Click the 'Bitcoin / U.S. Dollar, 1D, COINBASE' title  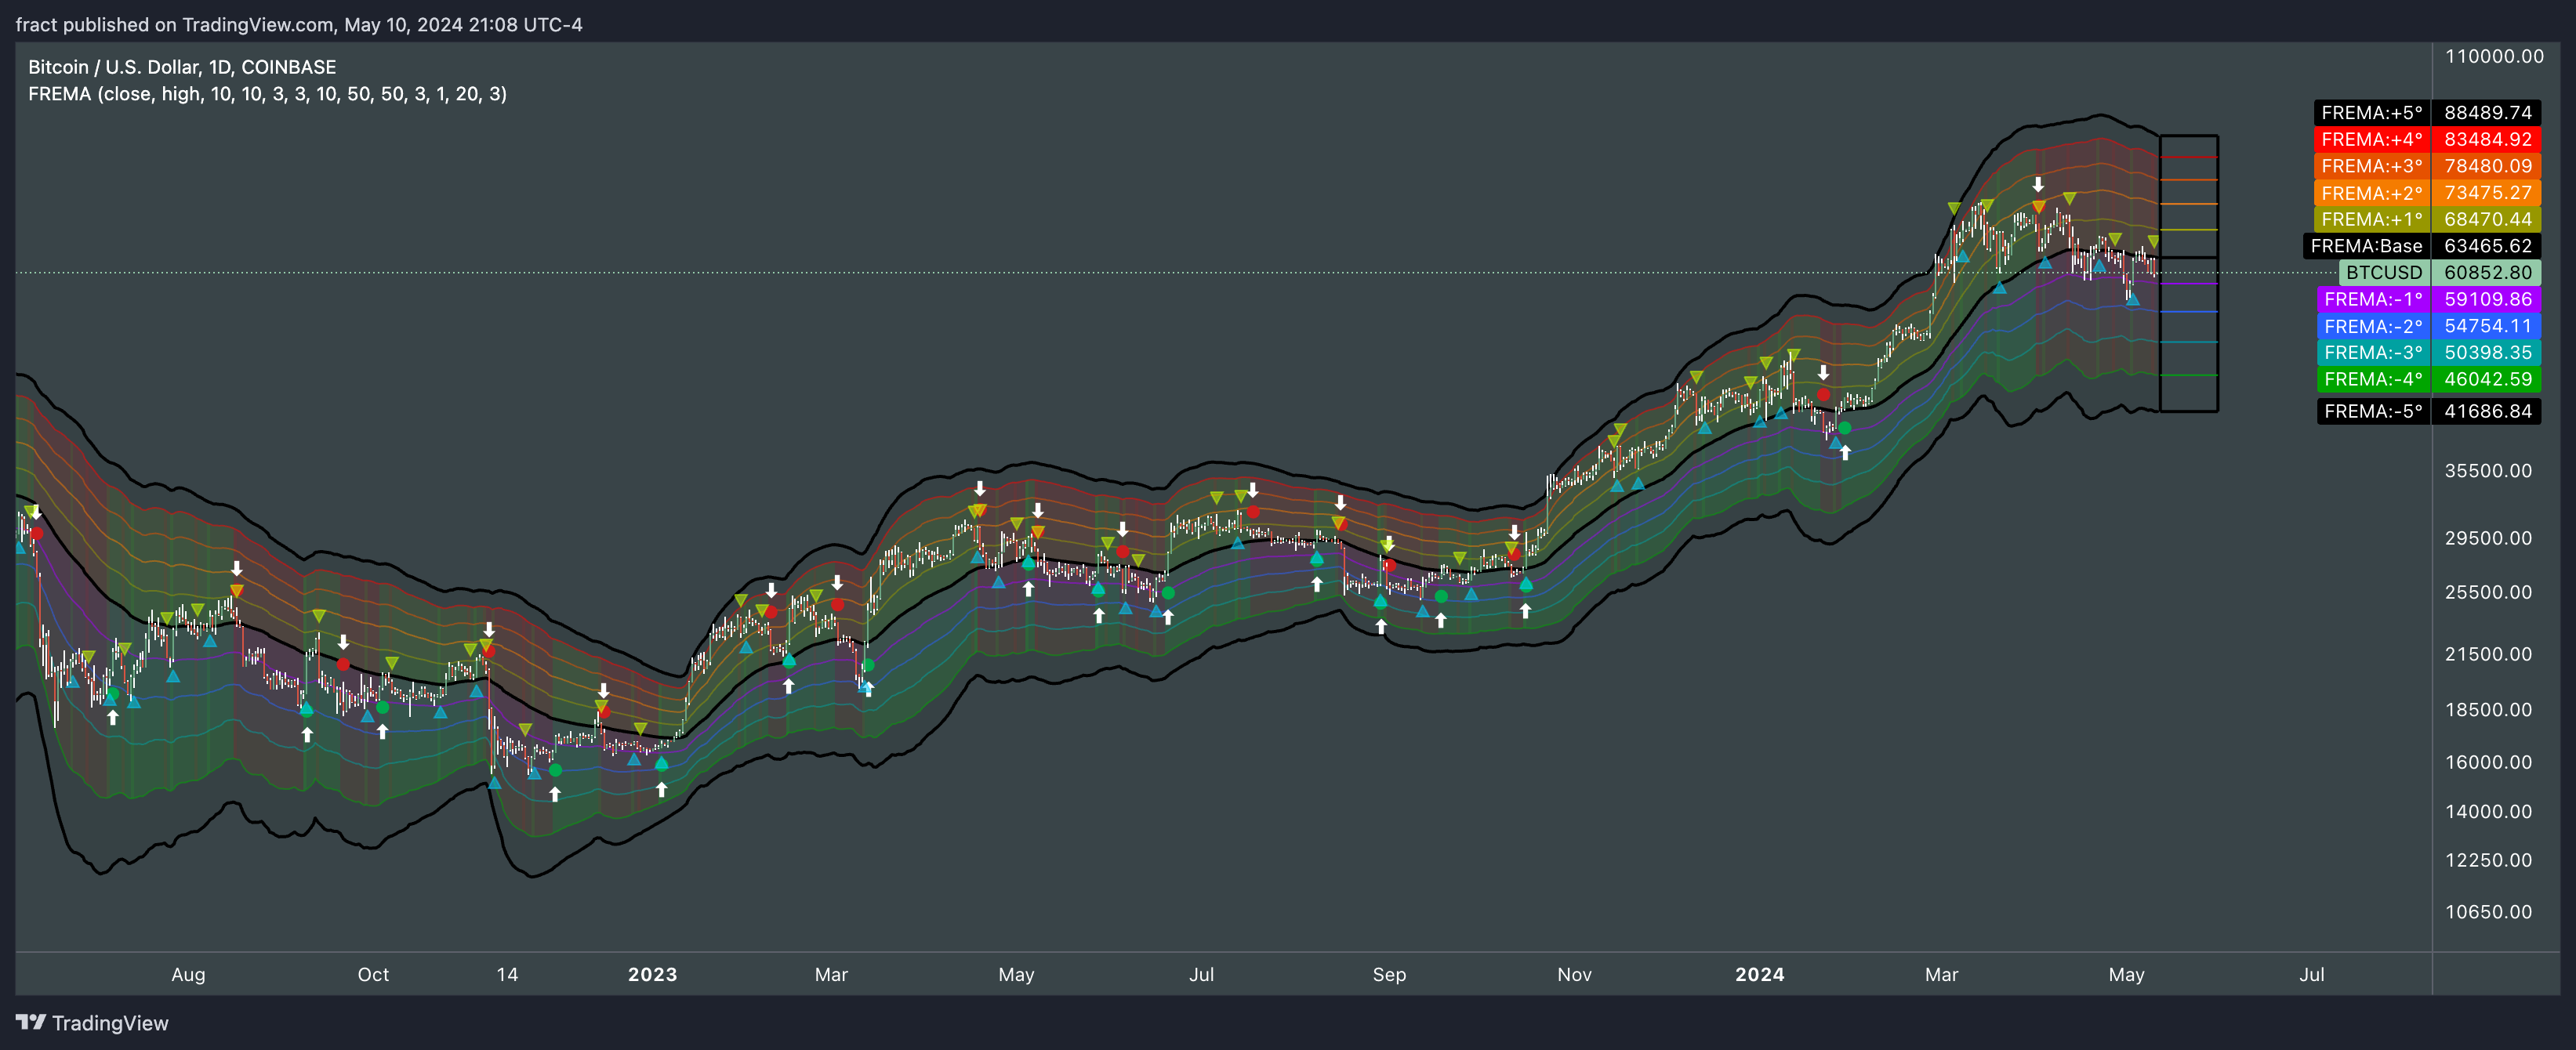point(182,67)
